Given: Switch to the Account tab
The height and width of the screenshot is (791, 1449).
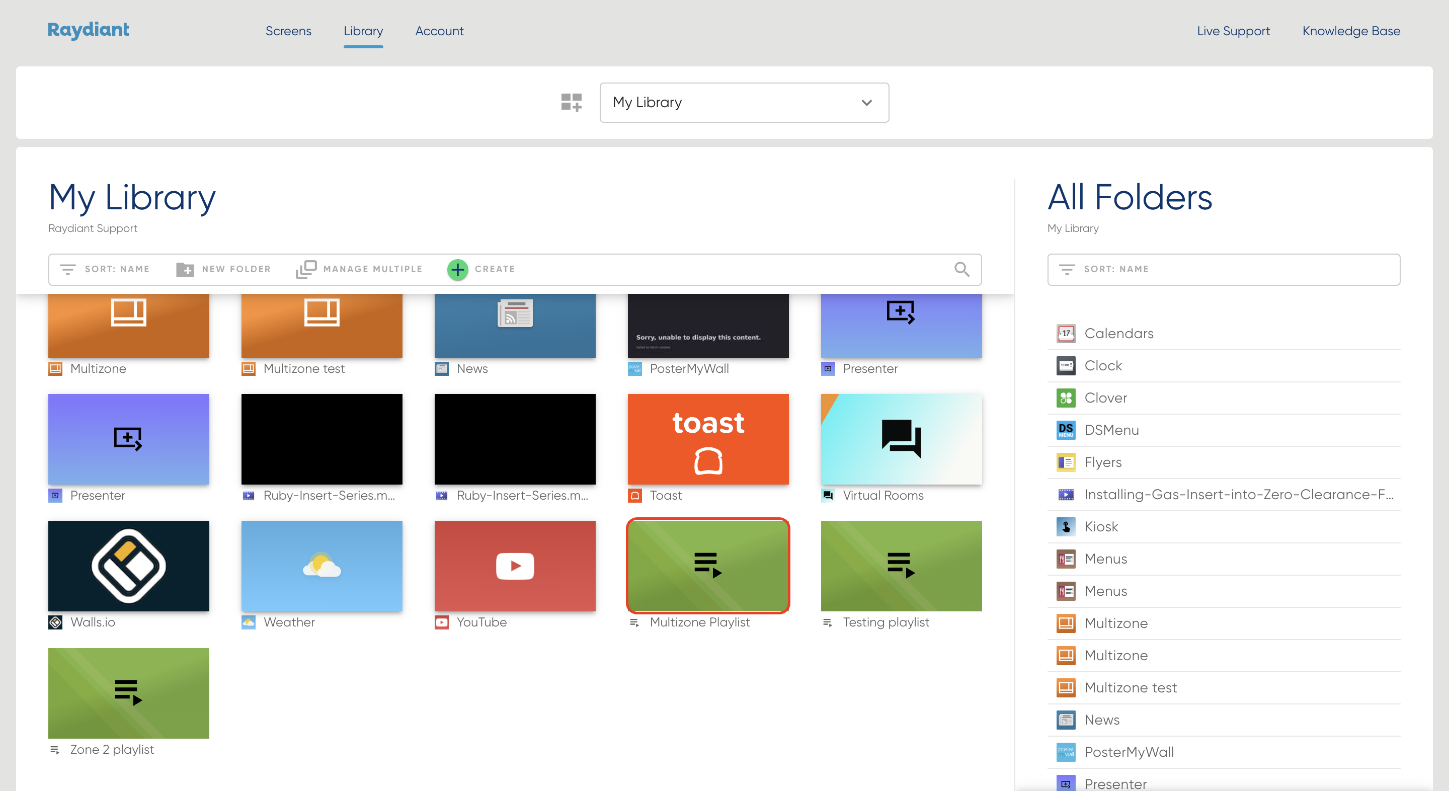Looking at the screenshot, I should coord(439,31).
